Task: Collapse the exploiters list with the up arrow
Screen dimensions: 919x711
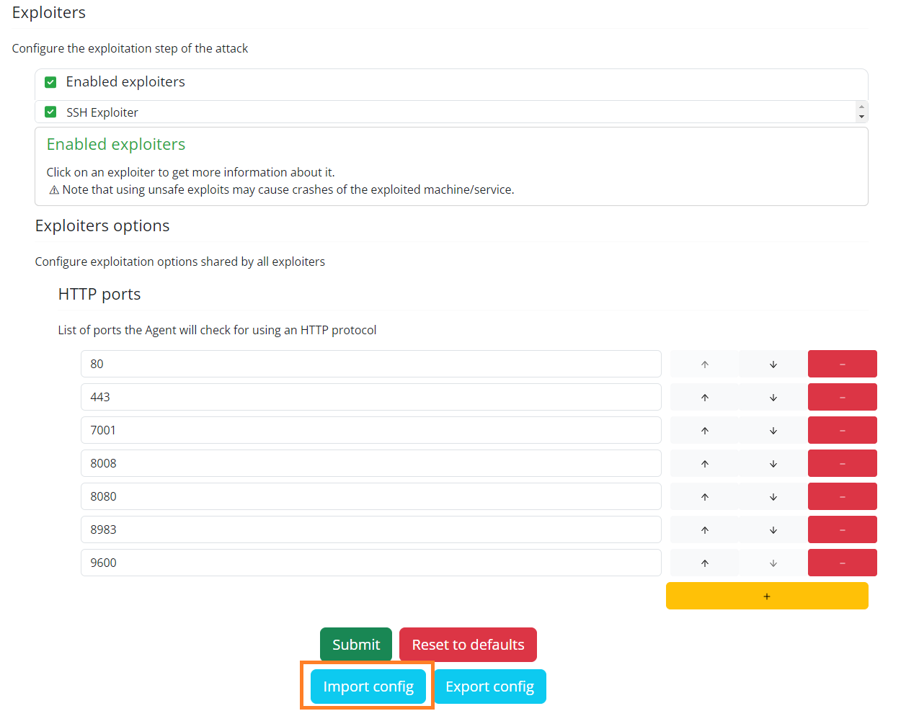Action: coord(862,106)
